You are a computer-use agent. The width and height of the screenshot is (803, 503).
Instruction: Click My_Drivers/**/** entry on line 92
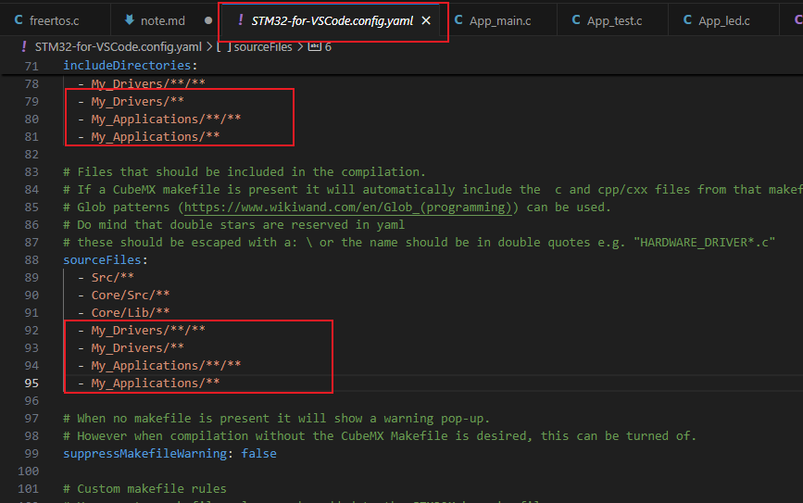(148, 330)
